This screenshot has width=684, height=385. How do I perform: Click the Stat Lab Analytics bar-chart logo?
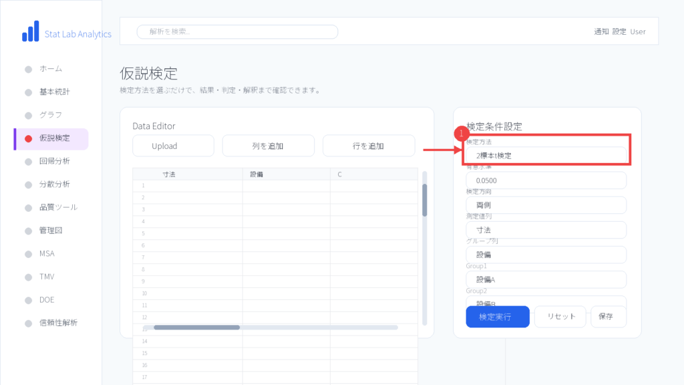pyautogui.click(x=31, y=31)
